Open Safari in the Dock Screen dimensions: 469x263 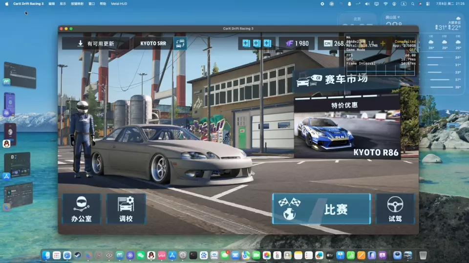[67, 255]
